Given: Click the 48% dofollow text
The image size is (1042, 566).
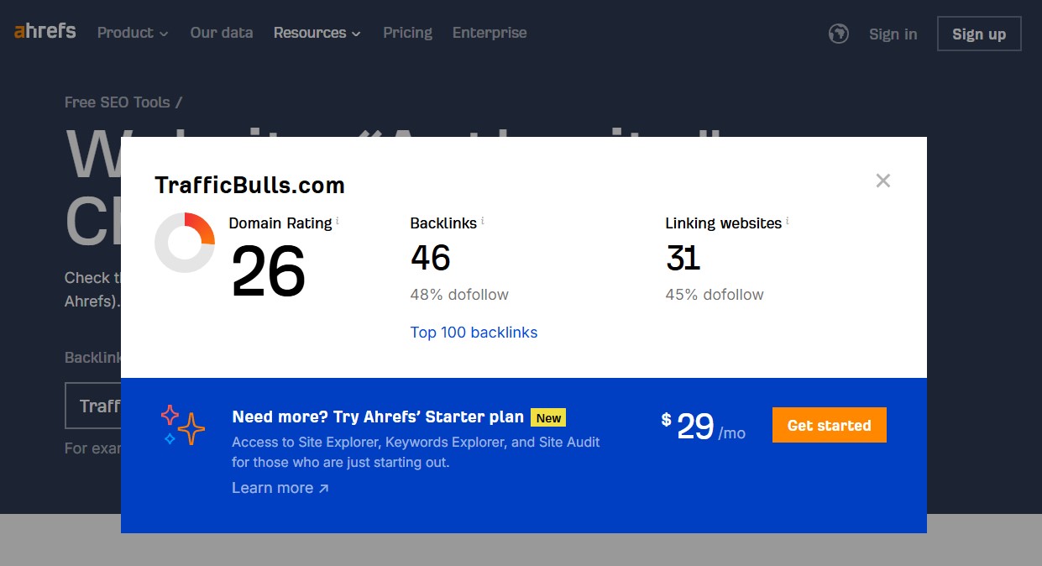Looking at the screenshot, I should tap(459, 295).
